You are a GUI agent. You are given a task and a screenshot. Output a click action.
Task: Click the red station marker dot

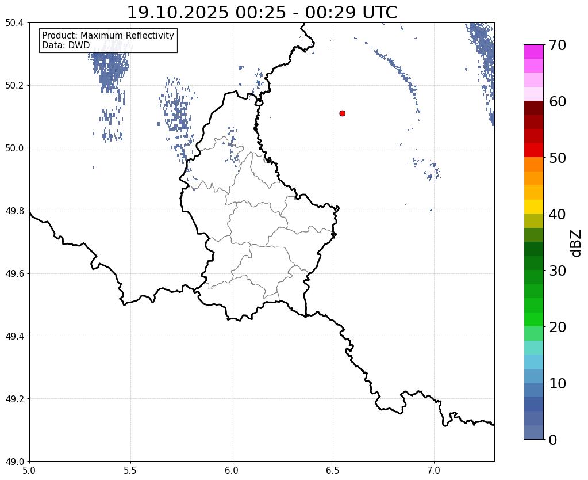(342, 113)
